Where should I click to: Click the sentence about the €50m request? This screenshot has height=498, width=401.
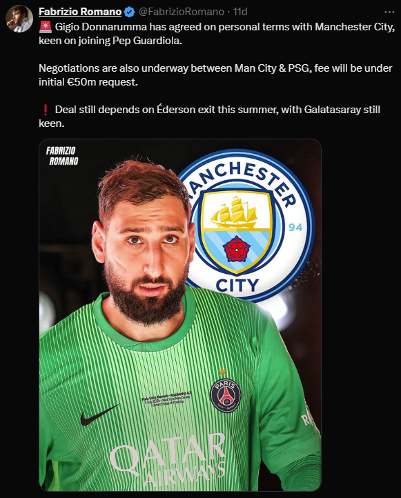215,75
